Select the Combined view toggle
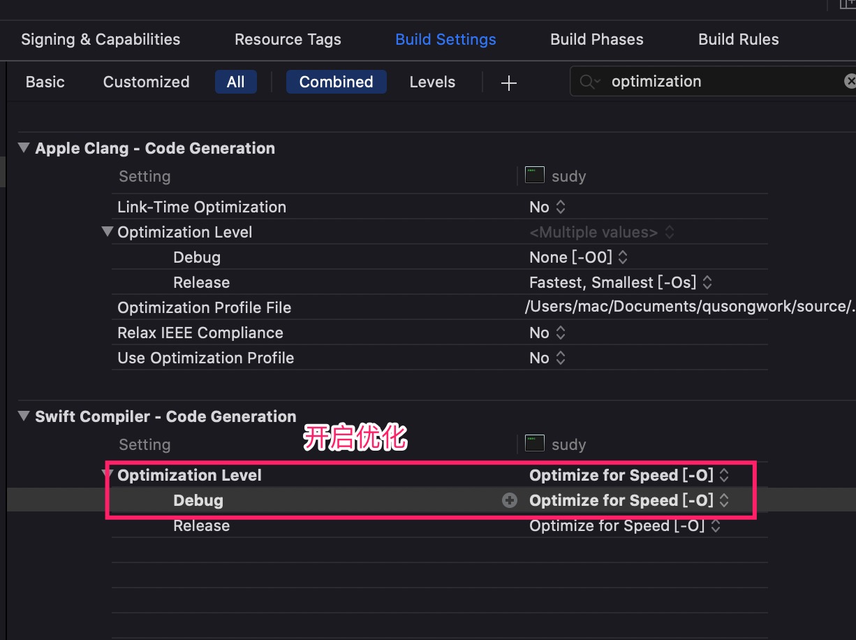The image size is (856, 640). [336, 82]
